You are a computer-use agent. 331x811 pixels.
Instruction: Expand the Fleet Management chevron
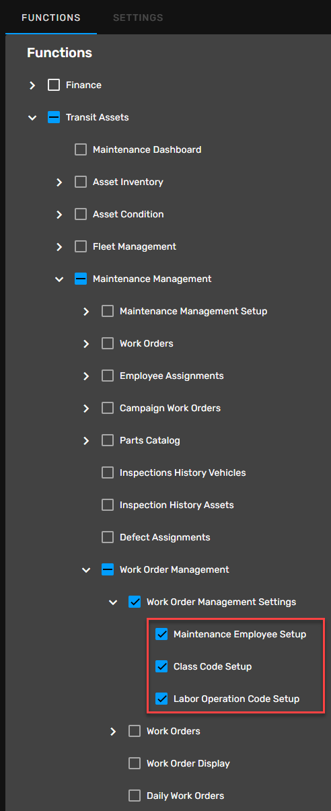pyautogui.click(x=59, y=247)
